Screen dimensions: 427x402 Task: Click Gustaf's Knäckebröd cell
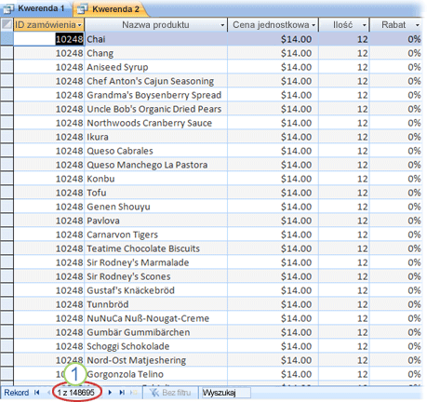pos(156,290)
